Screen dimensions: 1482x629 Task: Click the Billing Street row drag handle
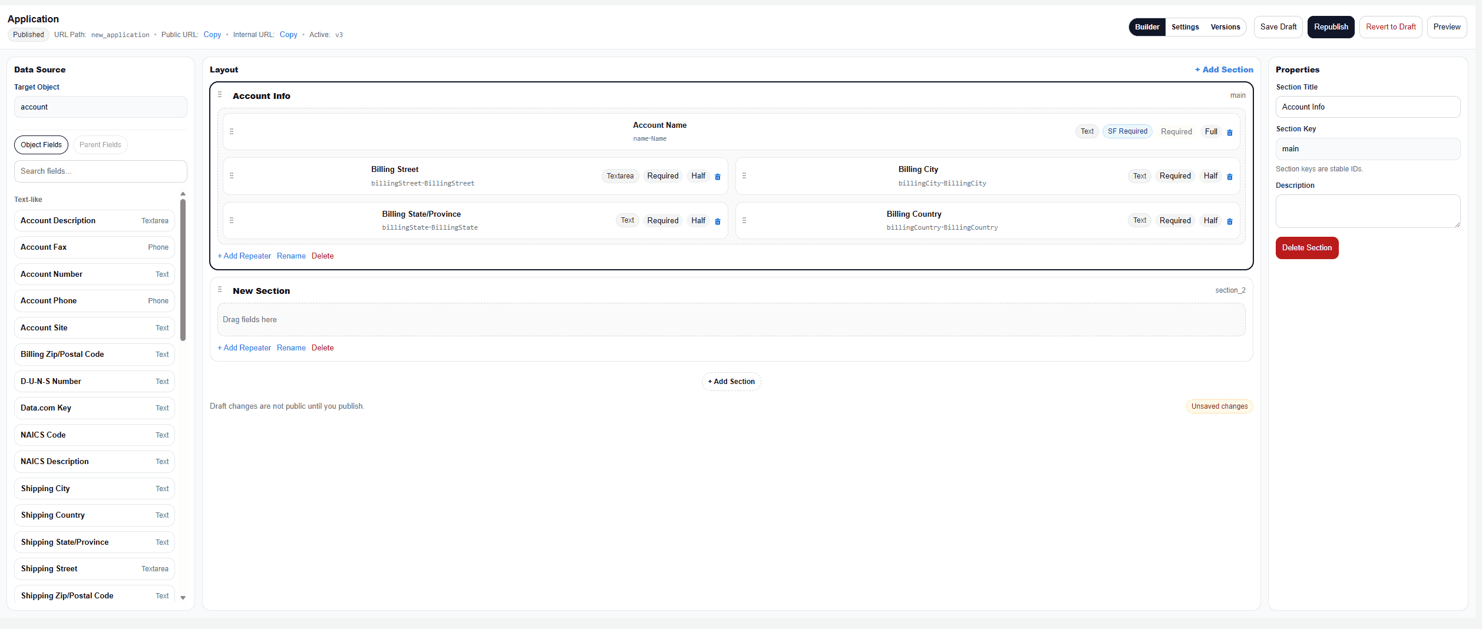[x=232, y=176]
